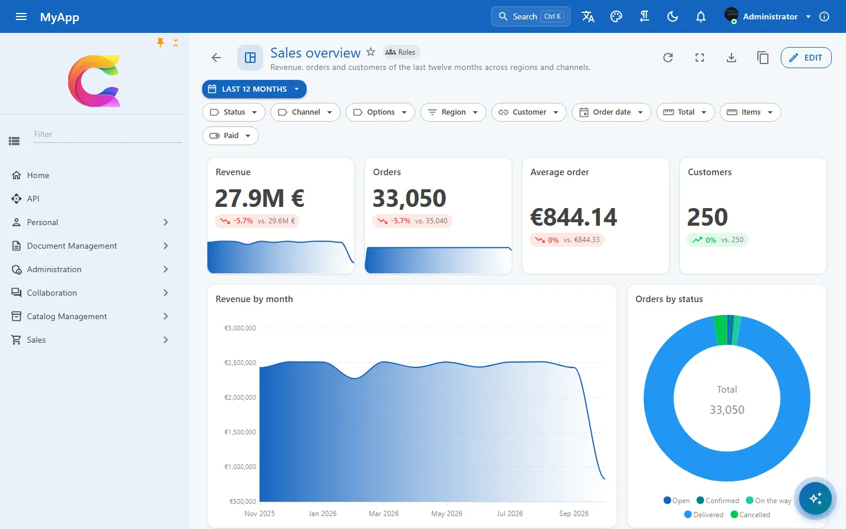Screen dimensions: 846x529
Task: Mark Sales overview as favorite star
Action: pos(371,52)
